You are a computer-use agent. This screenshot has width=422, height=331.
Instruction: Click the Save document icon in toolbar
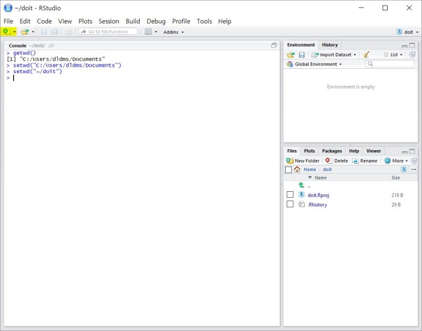(x=44, y=32)
